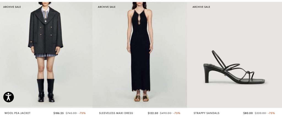Click the crossed-out $490.00 original price
Viewport: 282px width, 119px height.
tap(166, 113)
